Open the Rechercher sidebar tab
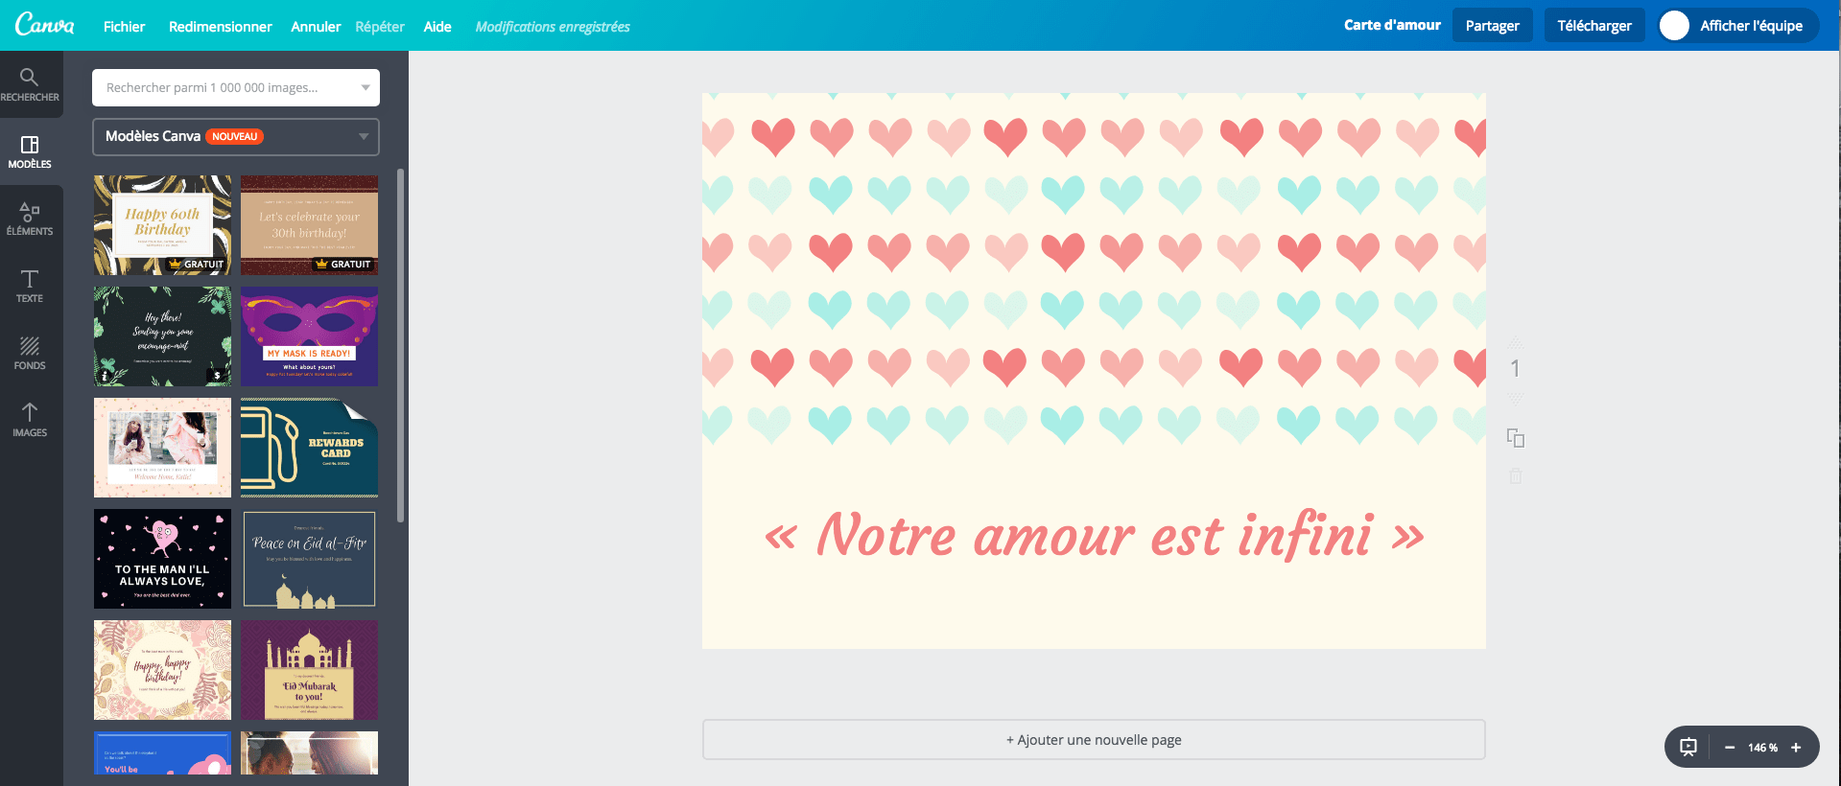 click(30, 84)
